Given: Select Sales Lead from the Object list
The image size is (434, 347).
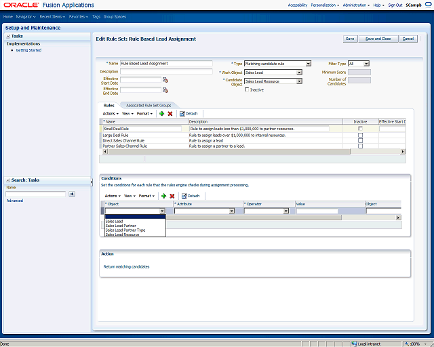Looking at the screenshot, I should coord(114,222).
